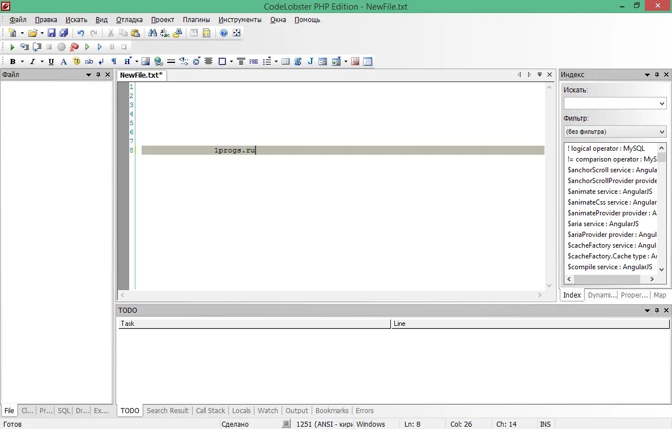Start debugging with first green play icon

[12, 47]
